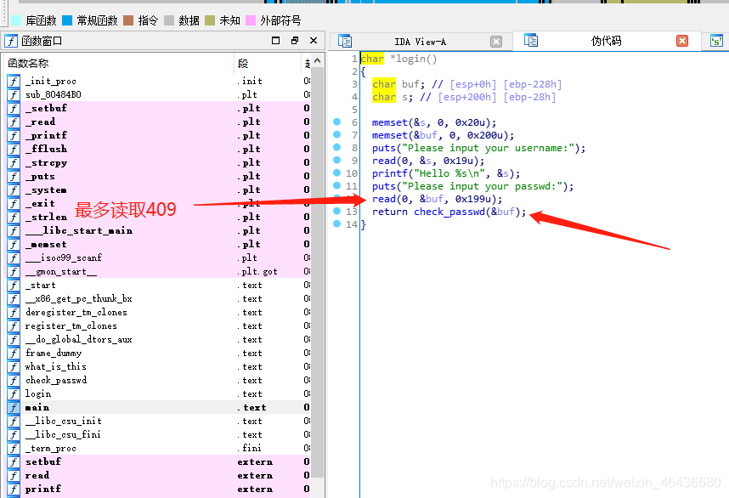Click function icon beside login
This screenshot has width=729, height=498.
(x=14, y=393)
